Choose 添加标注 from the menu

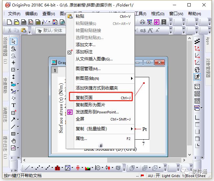tap(100, 52)
